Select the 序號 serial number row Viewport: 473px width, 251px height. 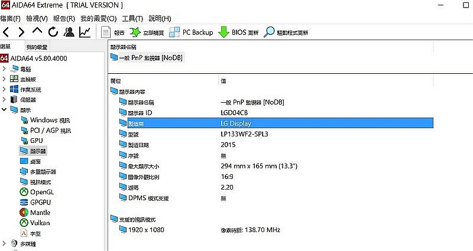(276, 155)
